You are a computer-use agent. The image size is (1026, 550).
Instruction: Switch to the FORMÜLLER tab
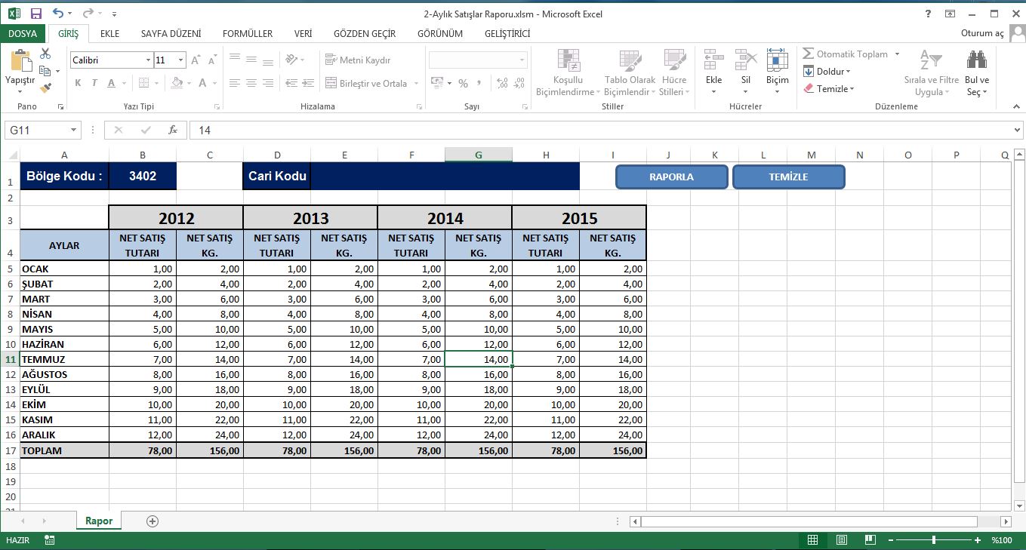tap(248, 33)
